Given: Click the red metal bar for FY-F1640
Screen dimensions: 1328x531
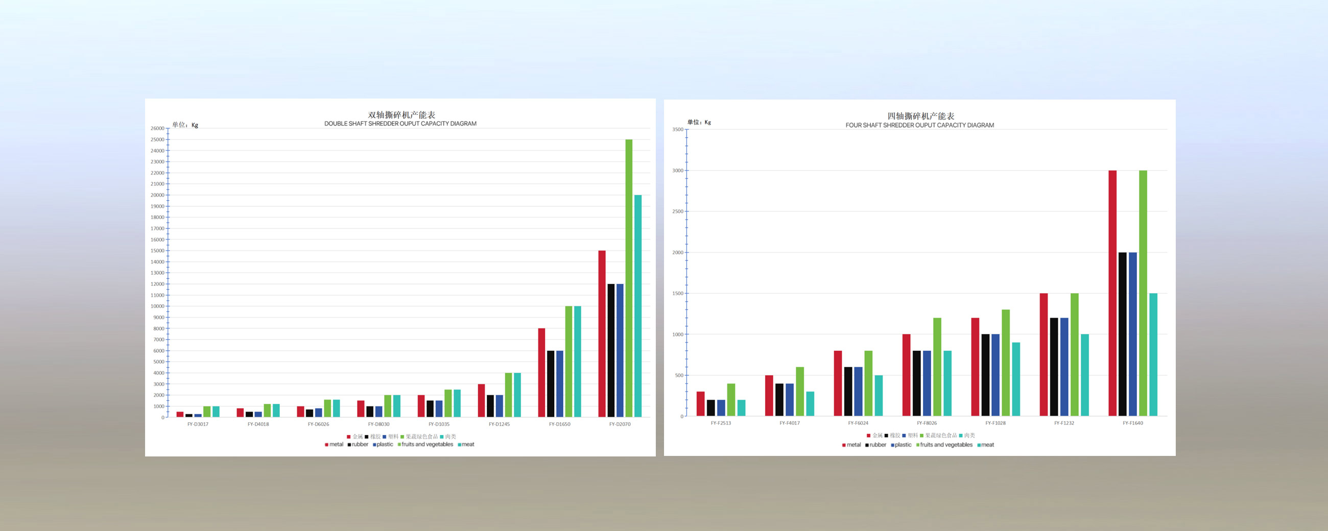Looking at the screenshot, I should pyautogui.click(x=1112, y=293).
